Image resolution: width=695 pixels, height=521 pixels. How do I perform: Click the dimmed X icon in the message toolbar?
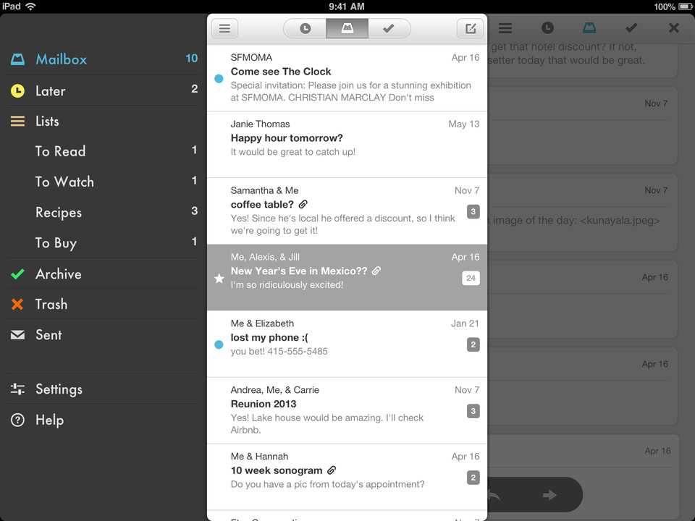point(674,28)
